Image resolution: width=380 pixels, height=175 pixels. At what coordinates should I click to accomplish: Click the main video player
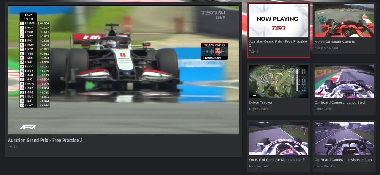coord(123,70)
